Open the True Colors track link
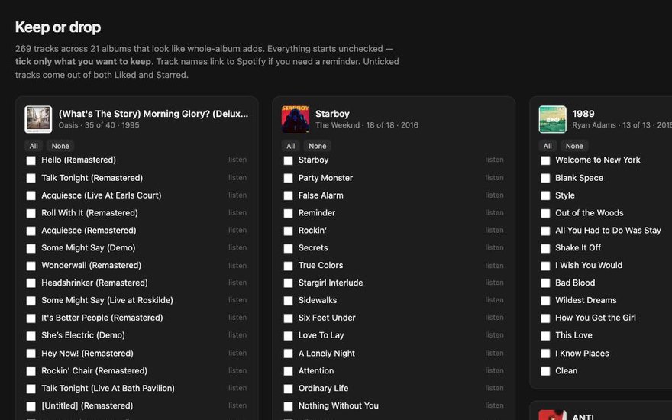Image resolution: width=672 pixels, height=420 pixels. click(321, 265)
